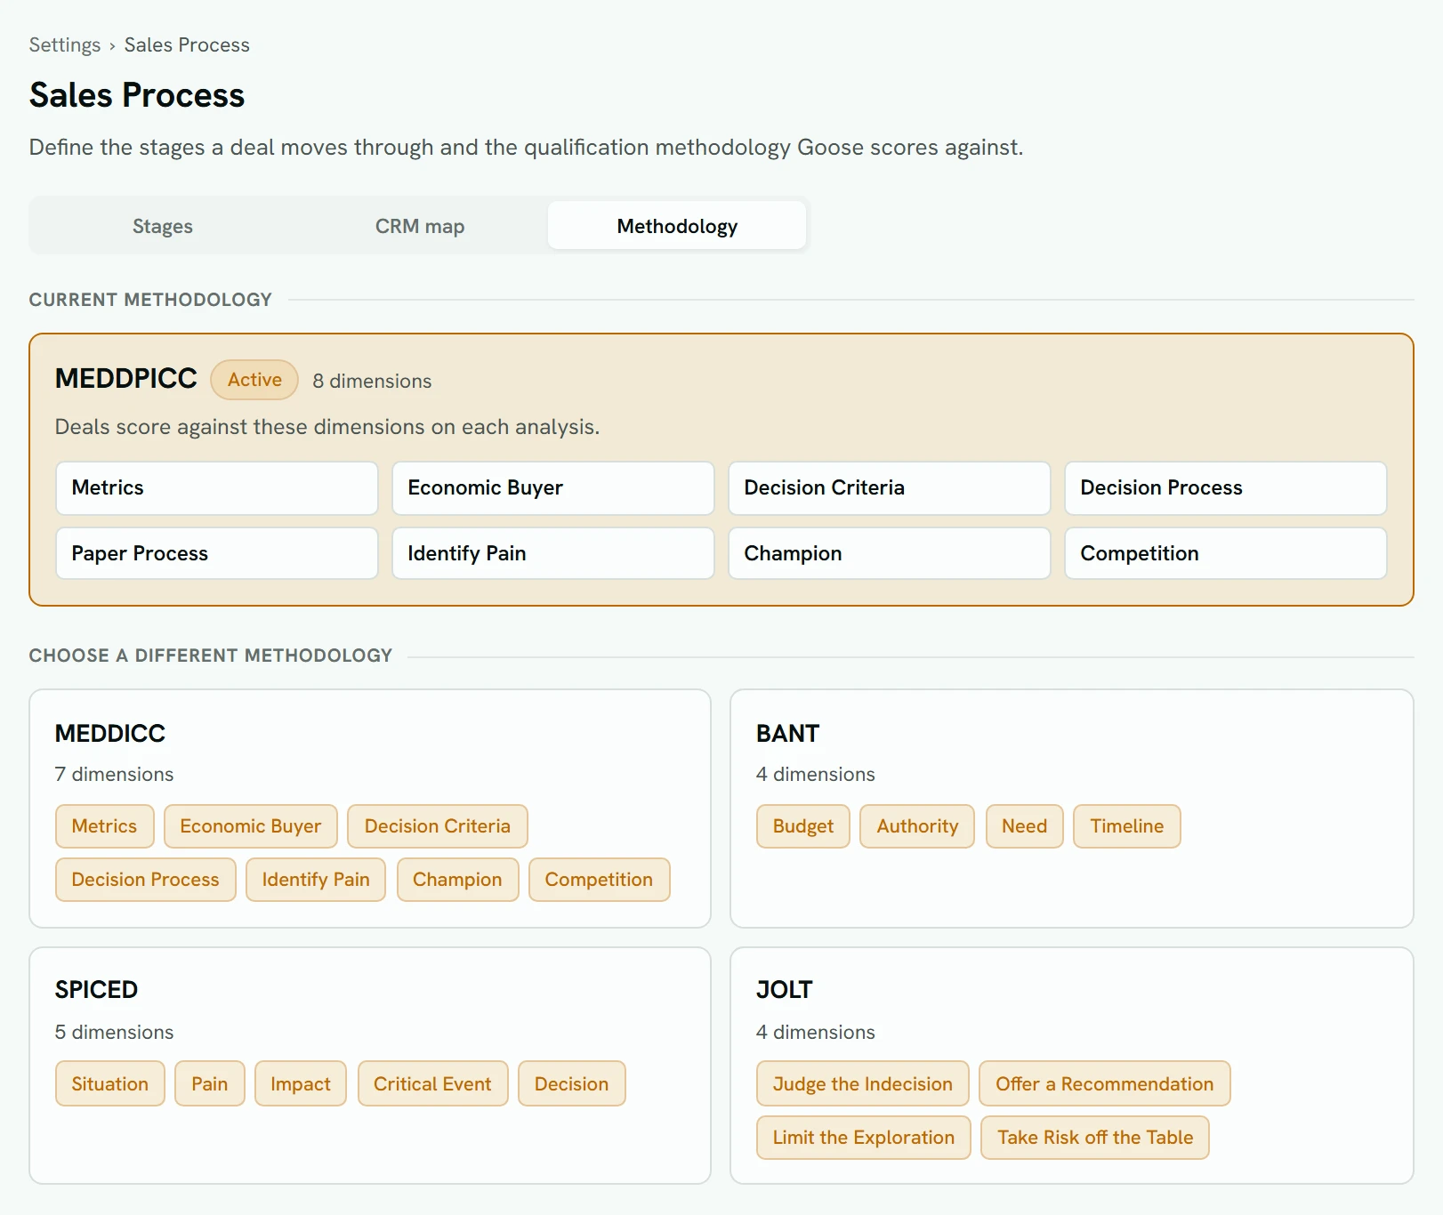Choose the BANT methodology title
1443x1215 pixels.
(787, 733)
